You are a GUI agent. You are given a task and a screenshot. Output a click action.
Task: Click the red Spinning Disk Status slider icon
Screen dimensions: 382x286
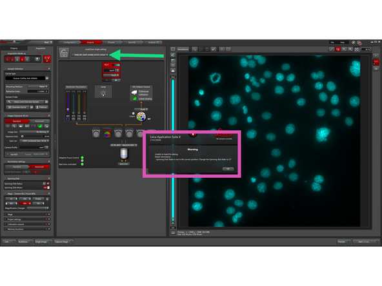(48, 184)
